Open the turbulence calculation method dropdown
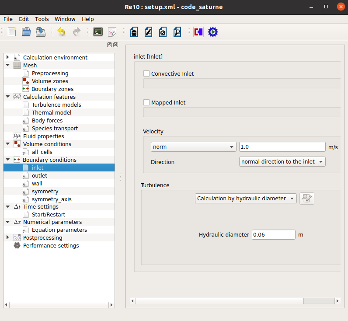 pyautogui.click(x=246, y=199)
